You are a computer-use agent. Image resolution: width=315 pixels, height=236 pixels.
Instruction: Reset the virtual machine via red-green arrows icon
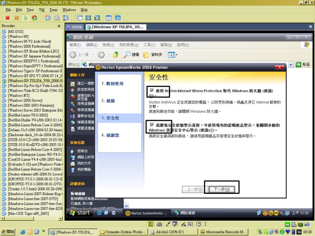pyautogui.click(x=35, y=18)
